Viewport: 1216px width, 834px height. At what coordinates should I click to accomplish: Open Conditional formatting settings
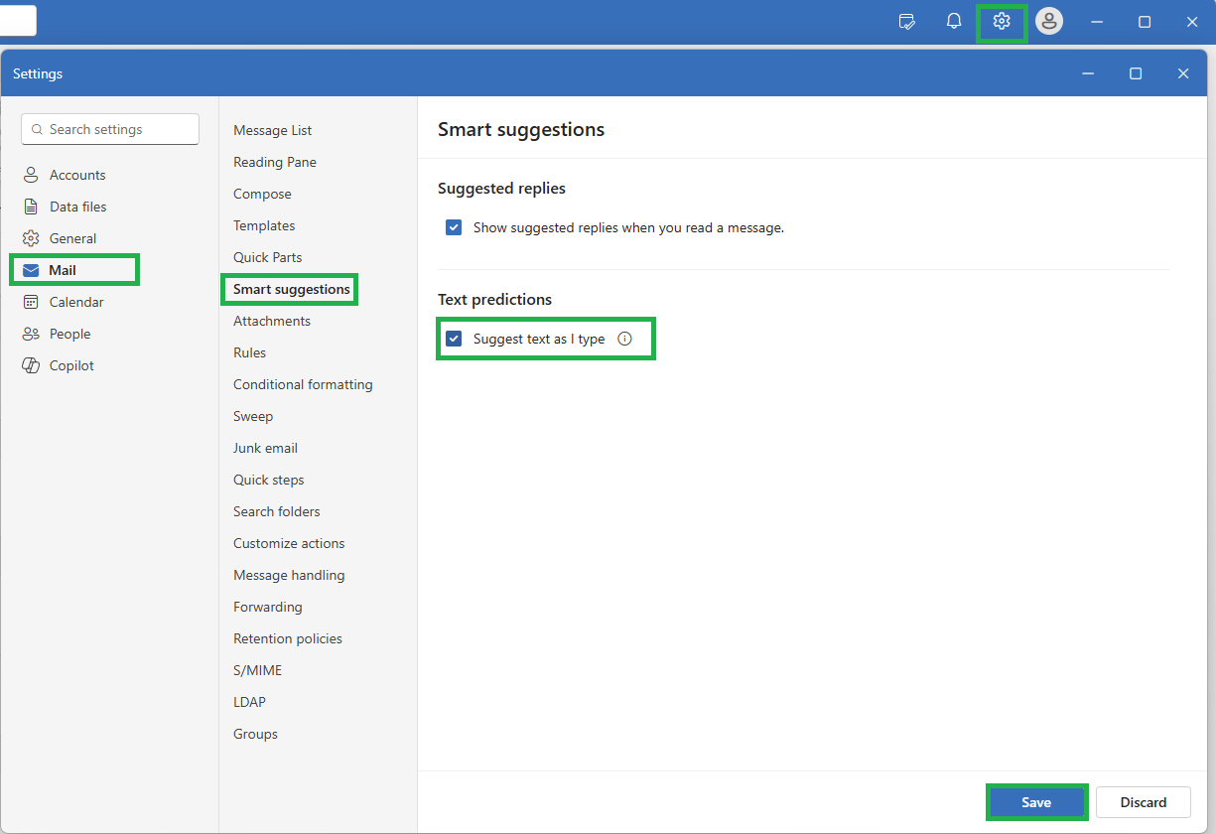coord(303,384)
